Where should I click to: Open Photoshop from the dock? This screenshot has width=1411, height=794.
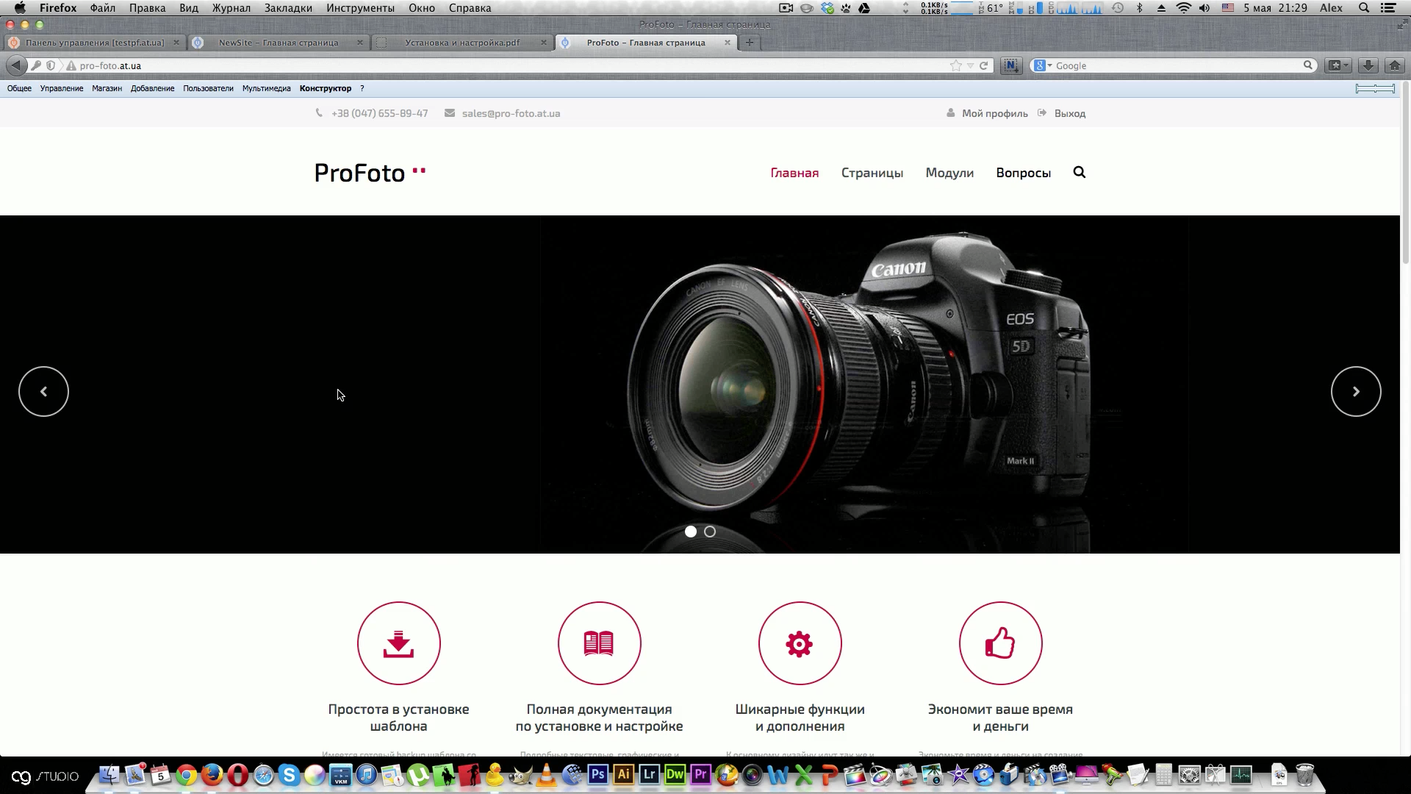click(x=598, y=774)
